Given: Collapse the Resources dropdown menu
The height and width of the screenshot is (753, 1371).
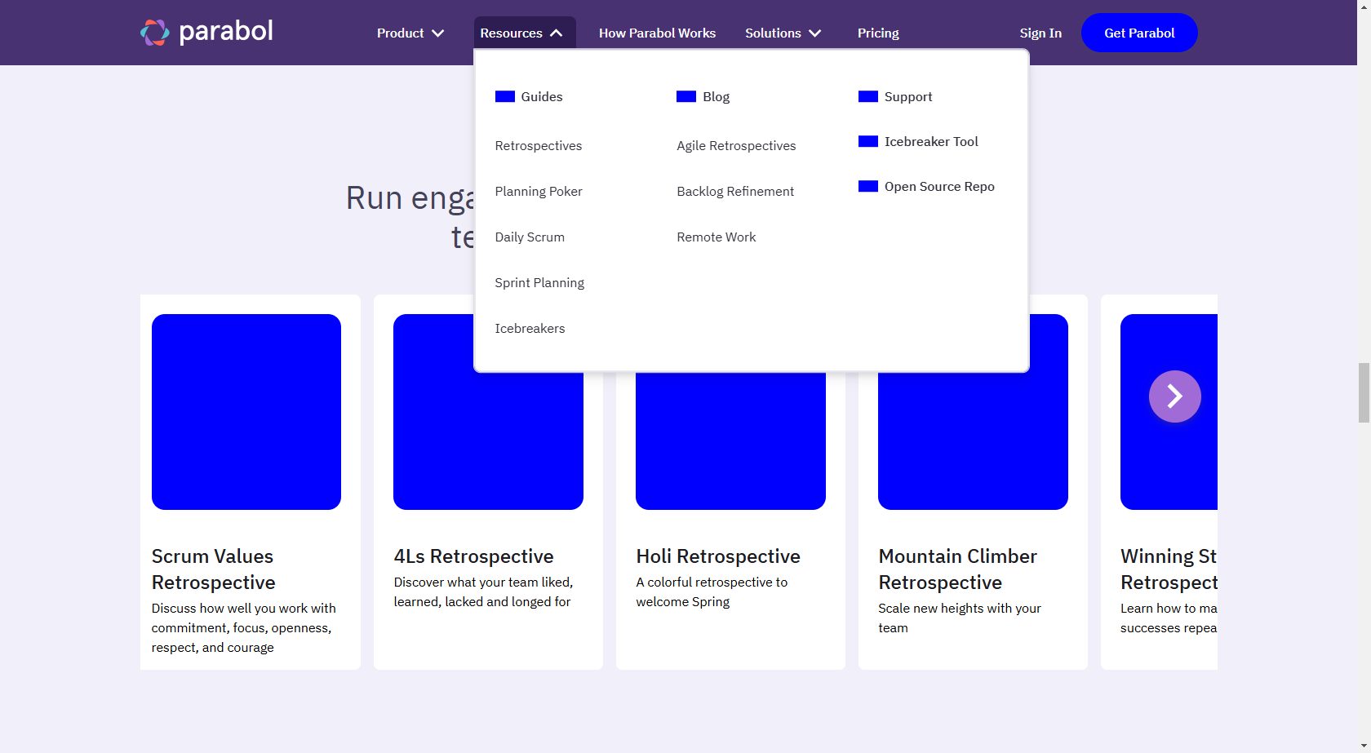Looking at the screenshot, I should pyautogui.click(x=522, y=33).
